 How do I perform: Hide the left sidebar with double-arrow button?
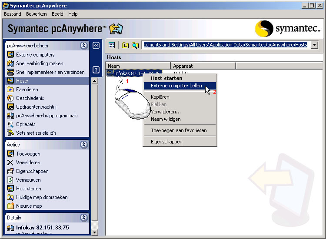96,45
